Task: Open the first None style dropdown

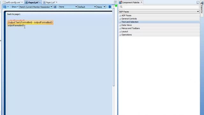Action: [x=68, y=7]
